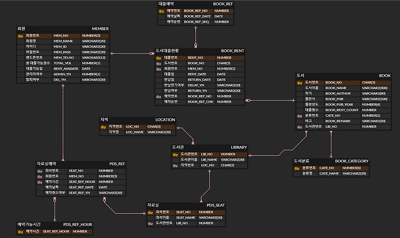Click the primary key icon of BOOK_REF_NO in BOOK_REF
400x238 pixels.
(161, 11)
